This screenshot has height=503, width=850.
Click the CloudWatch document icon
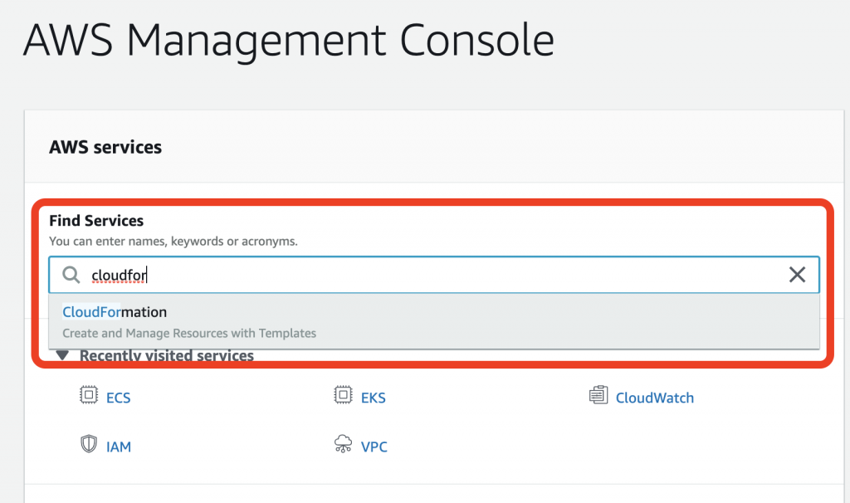tap(598, 396)
